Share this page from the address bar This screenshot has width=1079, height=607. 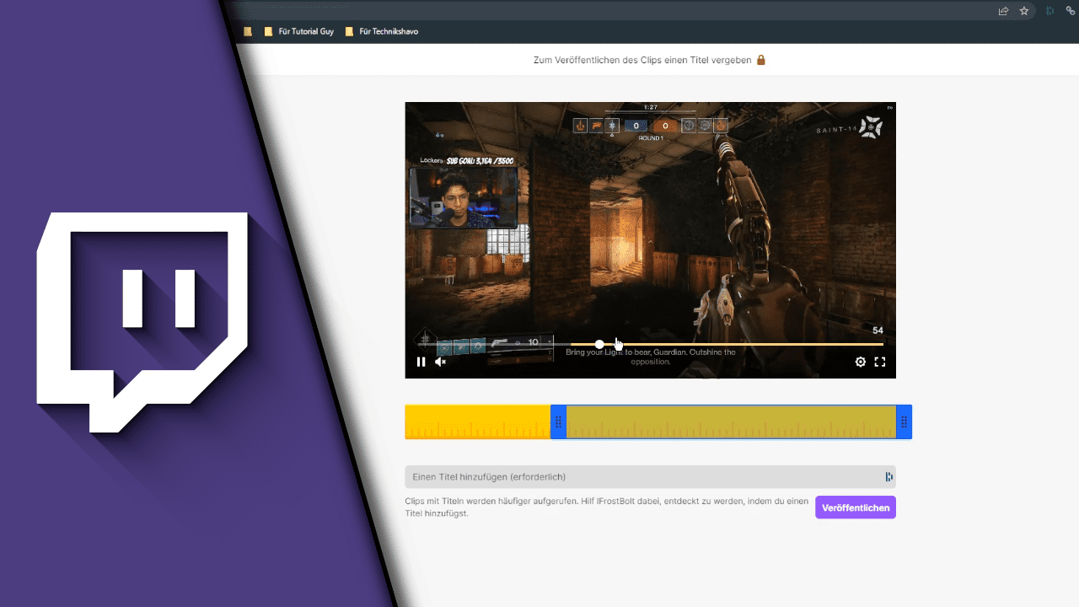pos(1003,11)
